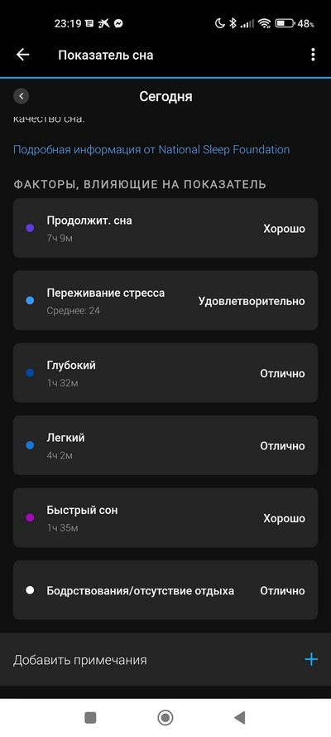Tap the purple dot next to Продолжит. сна

click(x=30, y=229)
